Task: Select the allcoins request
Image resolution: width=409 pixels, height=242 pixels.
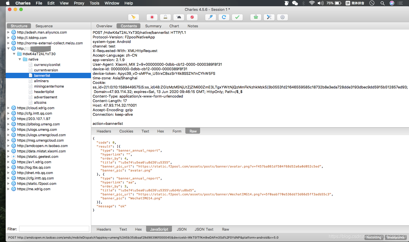Action: (x=40, y=102)
